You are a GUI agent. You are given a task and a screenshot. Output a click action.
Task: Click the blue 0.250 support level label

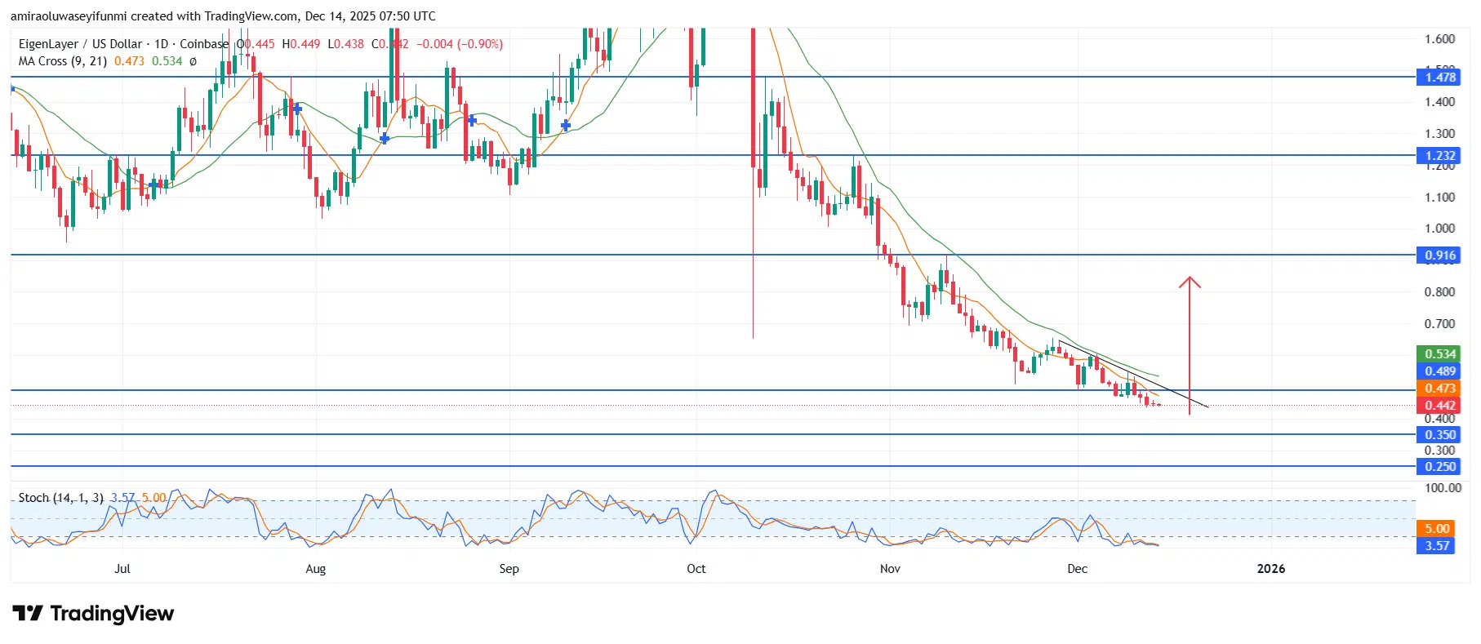(1439, 467)
